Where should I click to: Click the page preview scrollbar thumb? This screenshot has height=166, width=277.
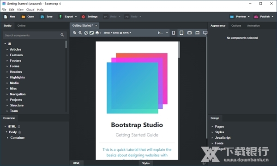pos(179,50)
